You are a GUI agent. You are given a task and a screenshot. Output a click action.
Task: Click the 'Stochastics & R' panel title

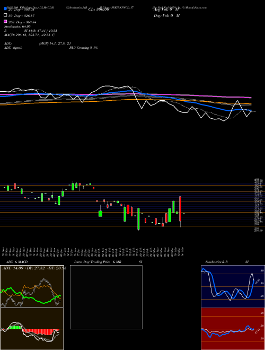point(217,262)
